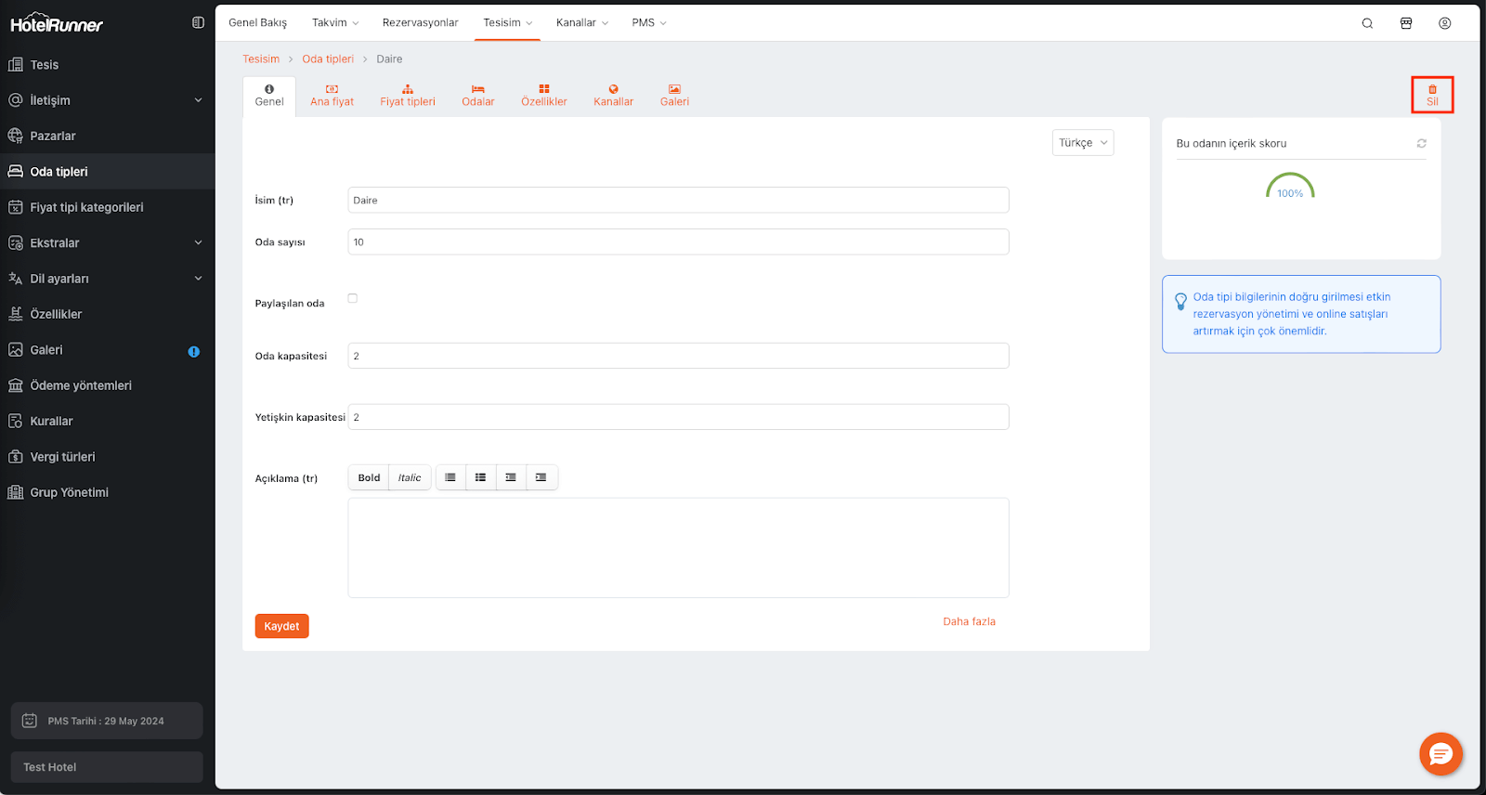
Task: Switch to the Özellikler tab
Action: pos(543,96)
